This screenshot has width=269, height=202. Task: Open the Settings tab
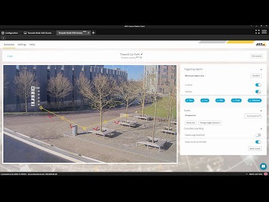click(x=22, y=44)
